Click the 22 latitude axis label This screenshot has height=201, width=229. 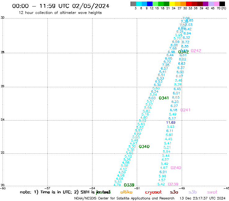2,152
